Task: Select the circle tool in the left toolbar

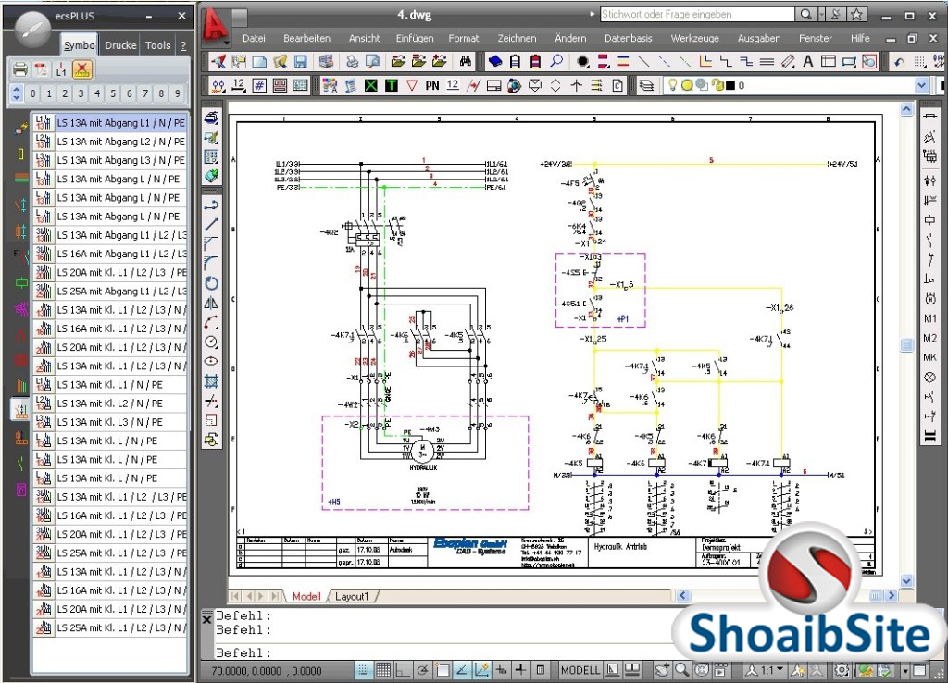Action: [211, 342]
